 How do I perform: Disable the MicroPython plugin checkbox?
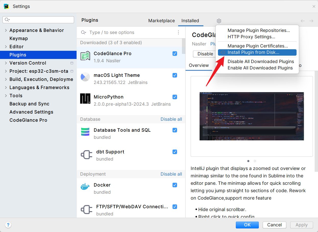(x=175, y=97)
